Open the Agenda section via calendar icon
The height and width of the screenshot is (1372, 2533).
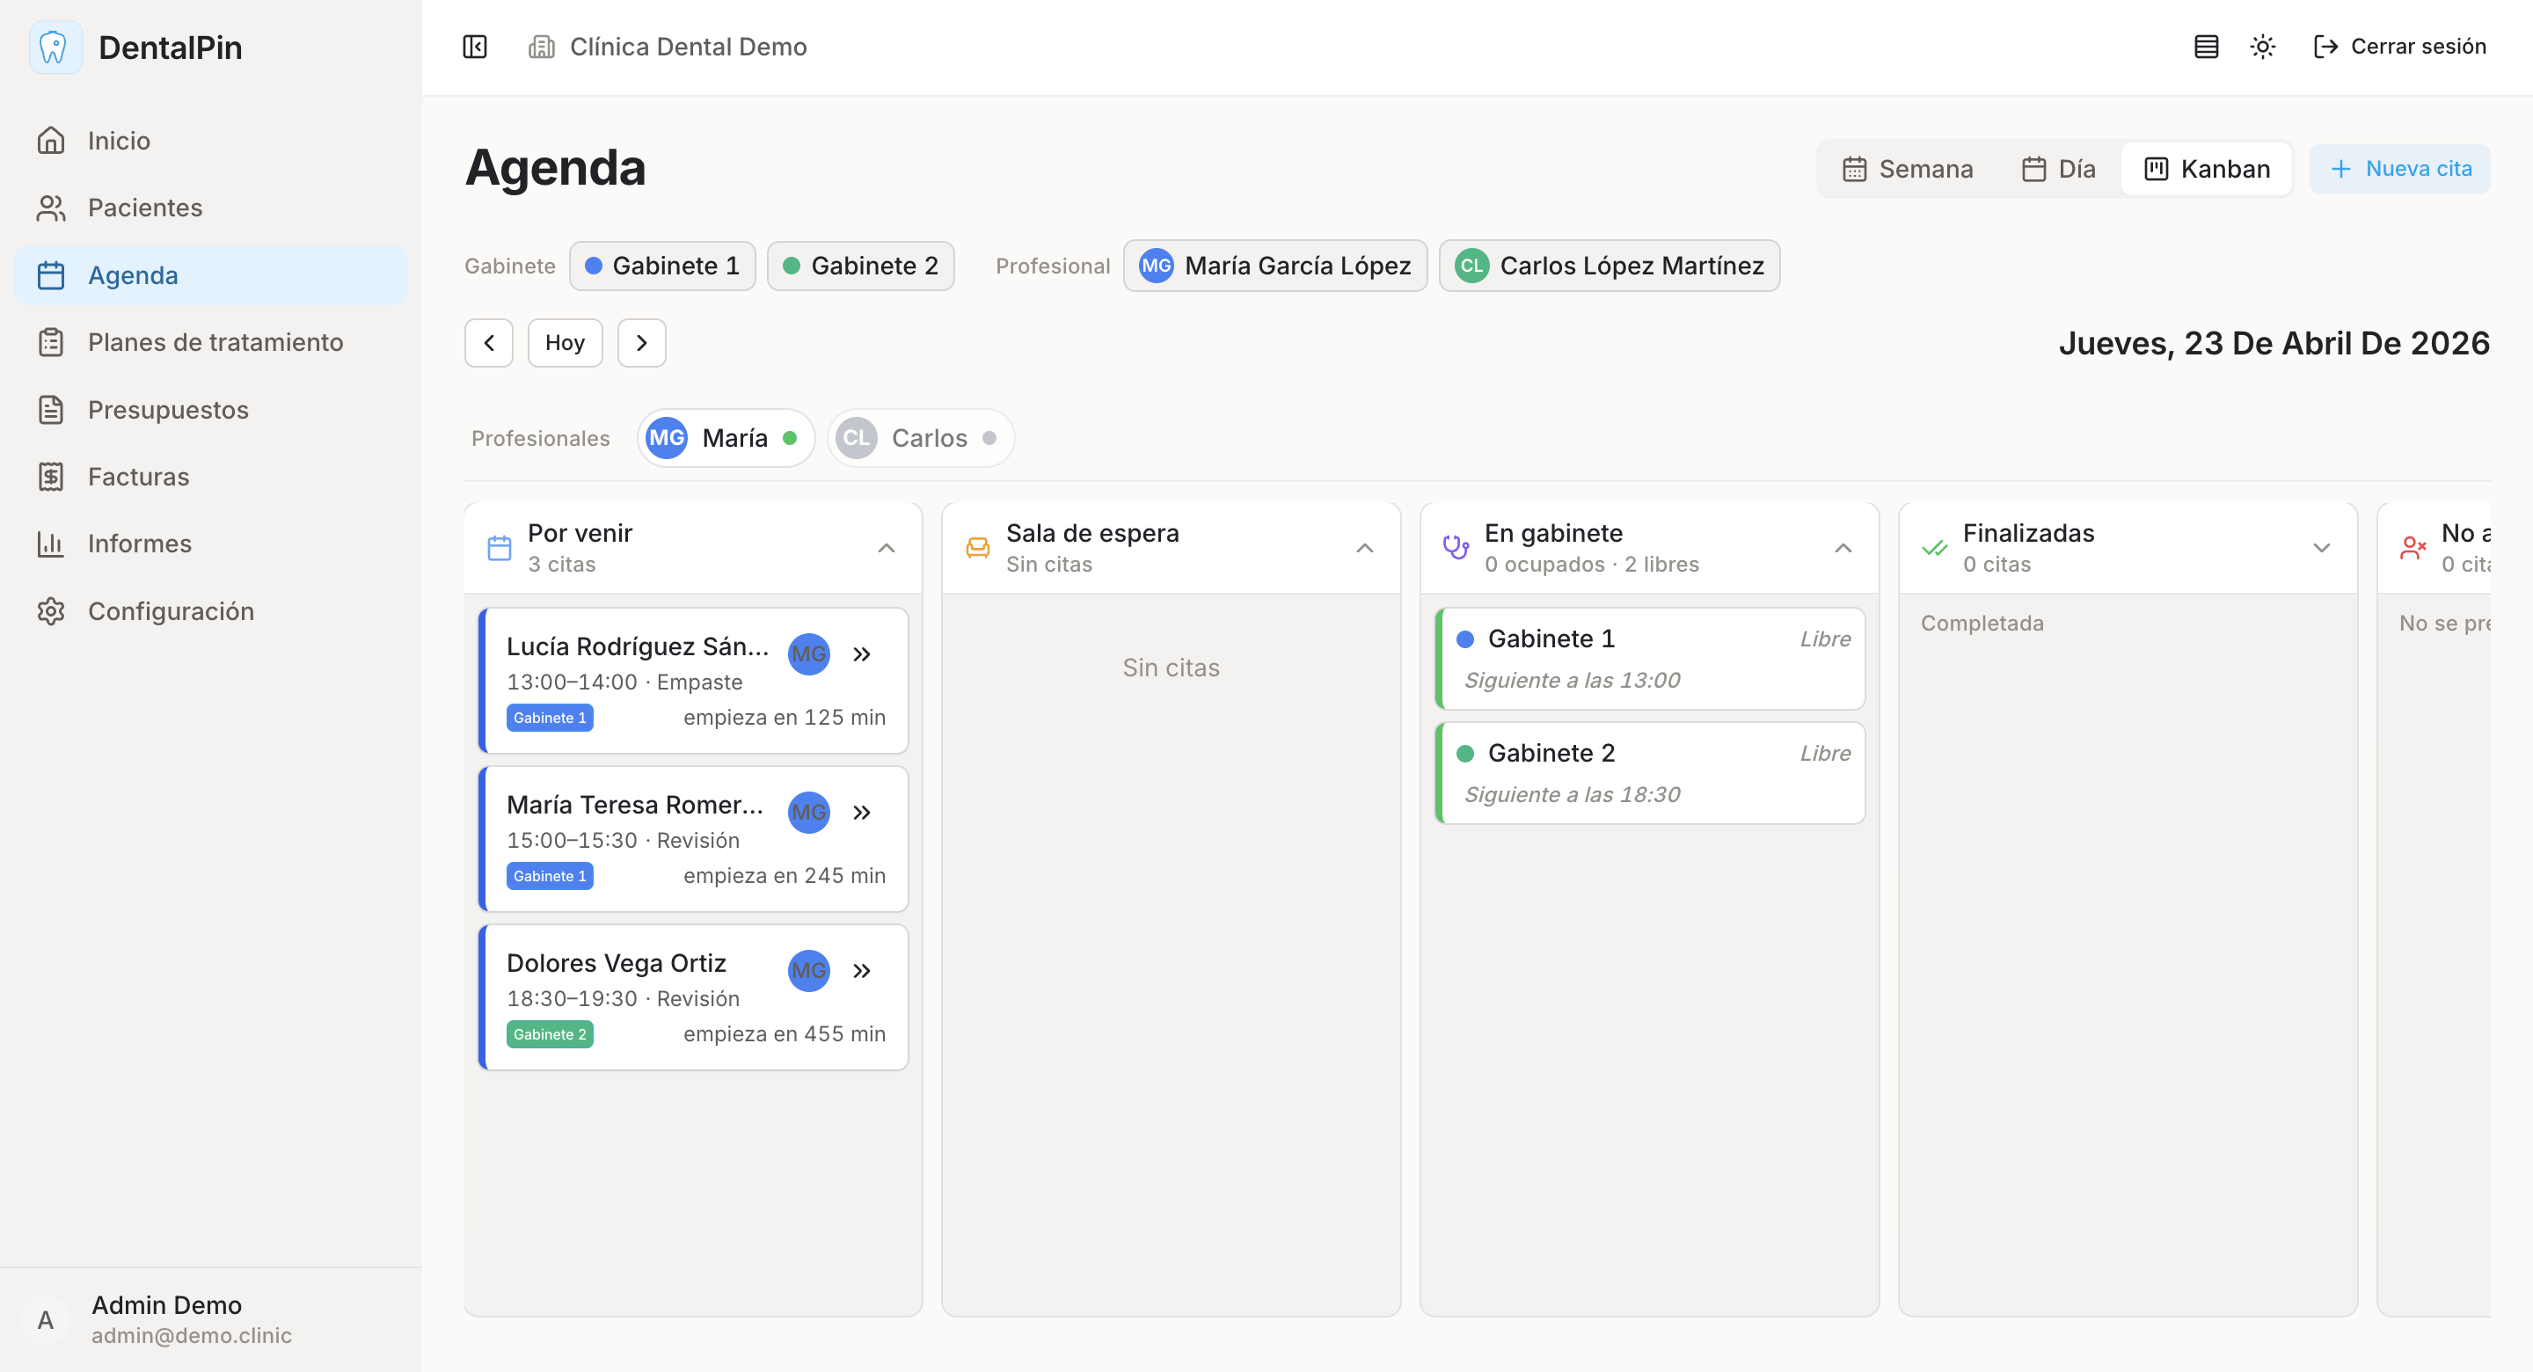(x=51, y=274)
